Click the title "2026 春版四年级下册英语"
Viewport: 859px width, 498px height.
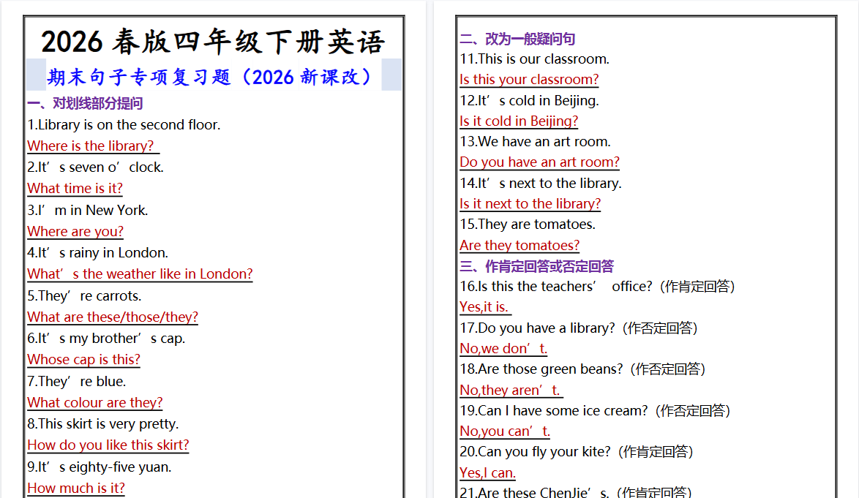[x=213, y=42]
